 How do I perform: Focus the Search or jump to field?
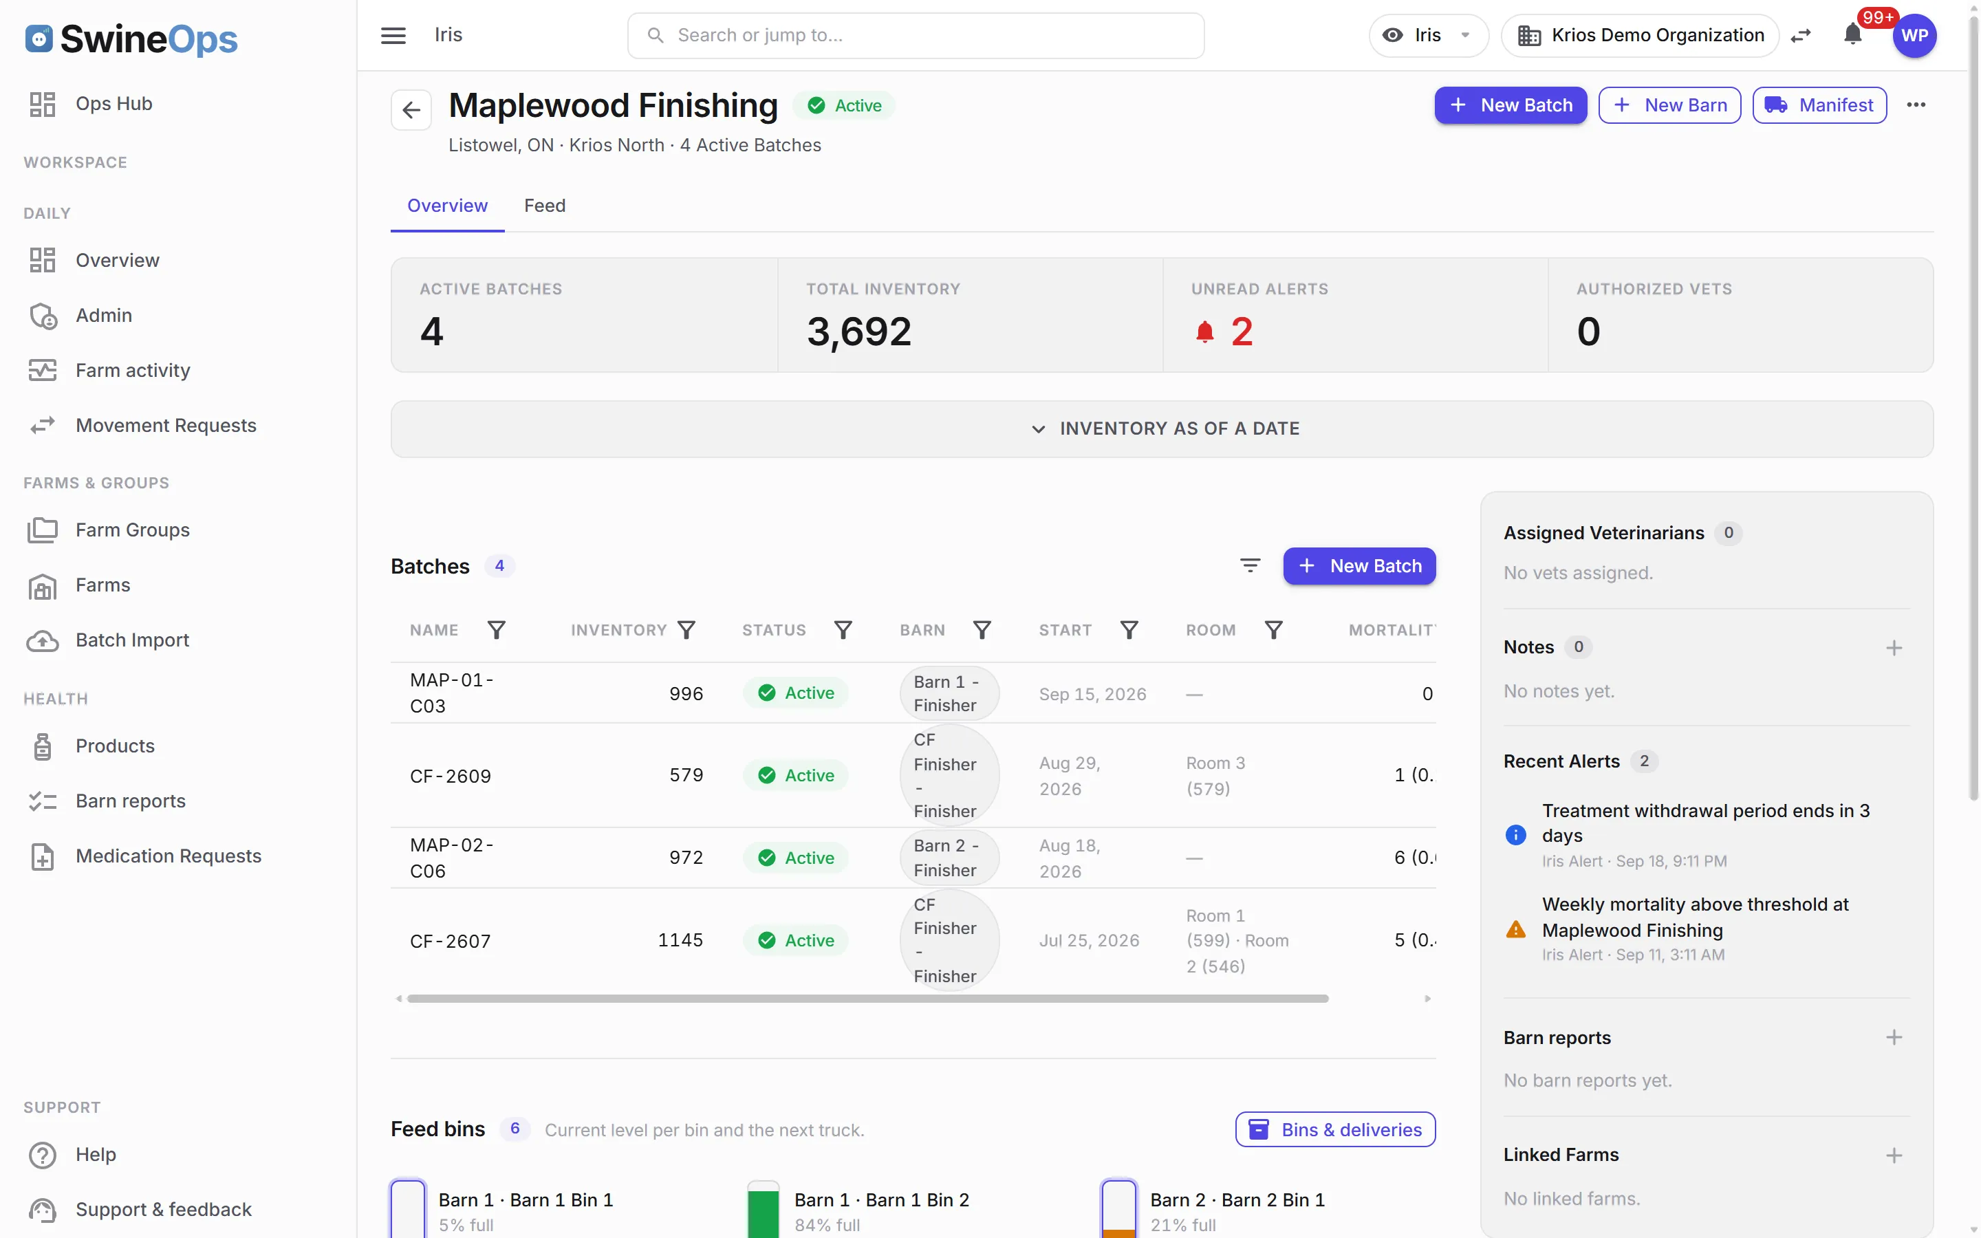[x=916, y=35]
